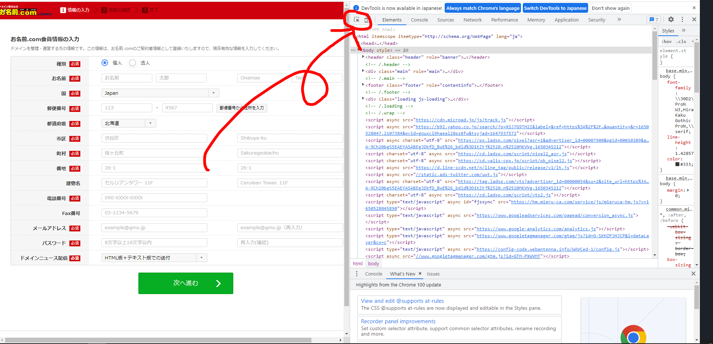The width and height of the screenshot is (713, 344).
Task: Click the 渋谷区 city input field
Action: click(154, 138)
